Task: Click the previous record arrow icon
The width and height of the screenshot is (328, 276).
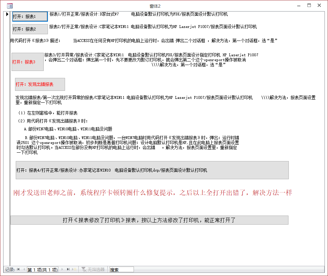Action: pyautogui.click(x=24, y=269)
